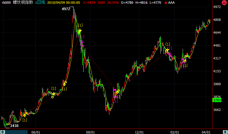The width and height of the screenshot is (228, 134).
Task: Click the green 3783 price tag
Action: 216,100
